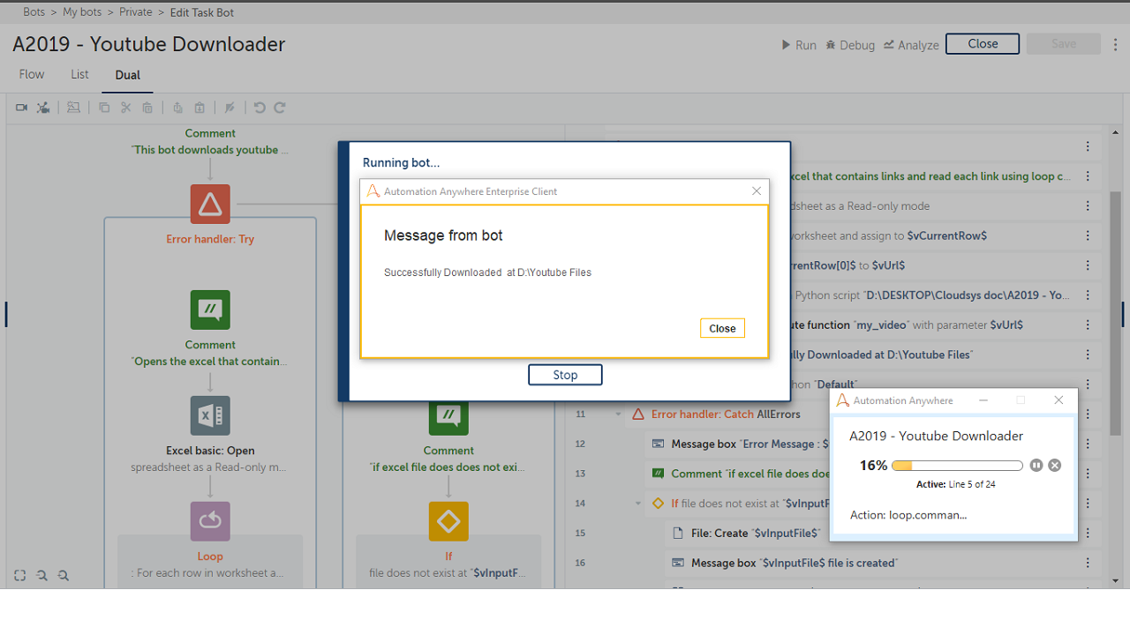Click the Excel basic Open node icon
Screen dimensions: 1130x635
pyautogui.click(x=210, y=415)
